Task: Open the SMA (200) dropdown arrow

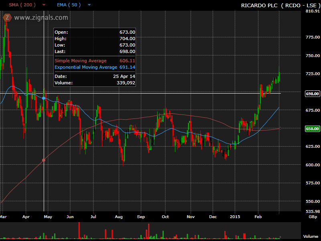Action: (44, 5)
